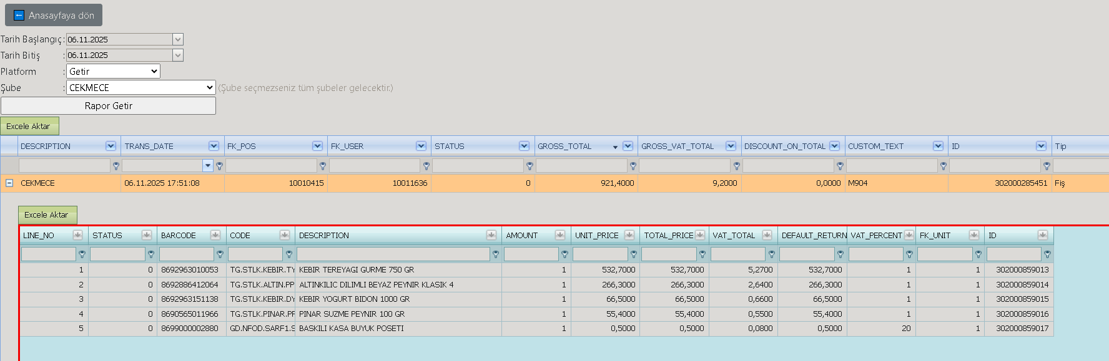Click the Anasayfaya dön back arrow icon

[19, 16]
